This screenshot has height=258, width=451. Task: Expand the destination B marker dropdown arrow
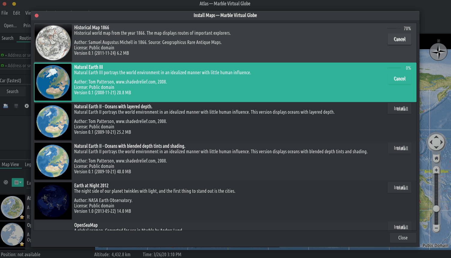coord(6,66)
